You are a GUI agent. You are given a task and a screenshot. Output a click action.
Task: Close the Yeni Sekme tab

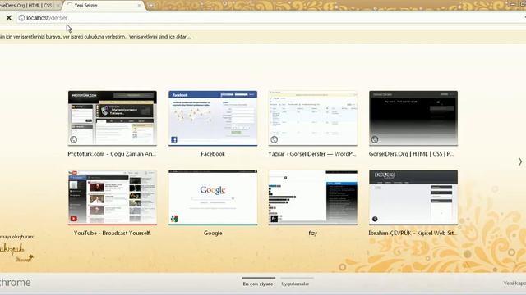tap(139, 6)
